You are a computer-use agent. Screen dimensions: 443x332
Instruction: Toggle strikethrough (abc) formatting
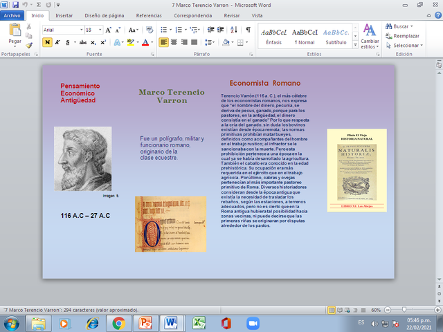(x=83, y=43)
